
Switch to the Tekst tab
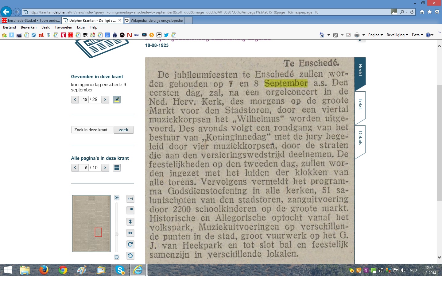[x=360, y=104]
